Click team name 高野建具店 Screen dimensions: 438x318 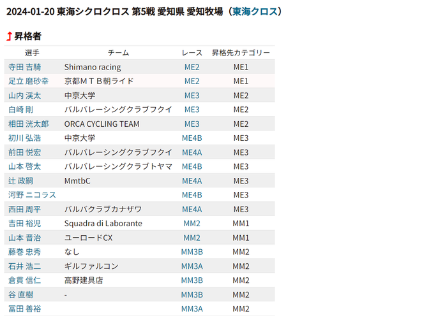point(84,280)
